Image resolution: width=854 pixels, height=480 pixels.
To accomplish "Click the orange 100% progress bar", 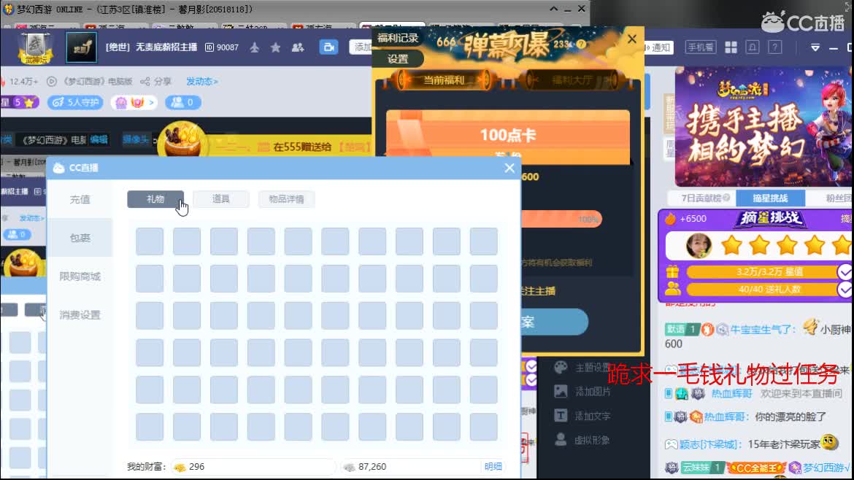I will click(x=561, y=219).
